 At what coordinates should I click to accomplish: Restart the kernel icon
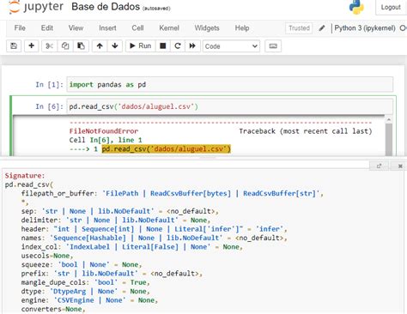pyautogui.click(x=178, y=45)
